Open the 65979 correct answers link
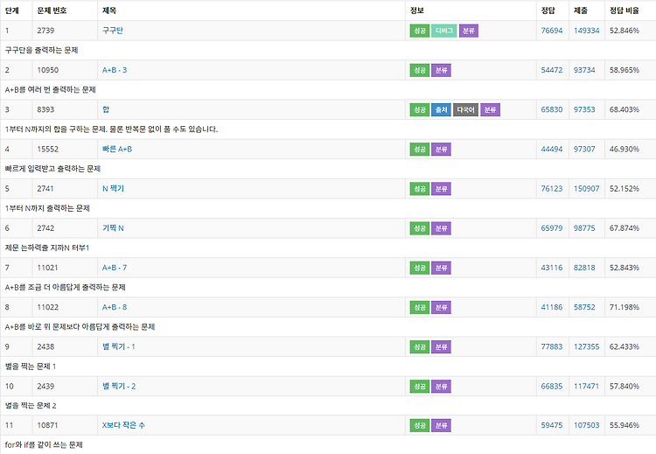This screenshot has width=656, height=454. (x=552, y=228)
